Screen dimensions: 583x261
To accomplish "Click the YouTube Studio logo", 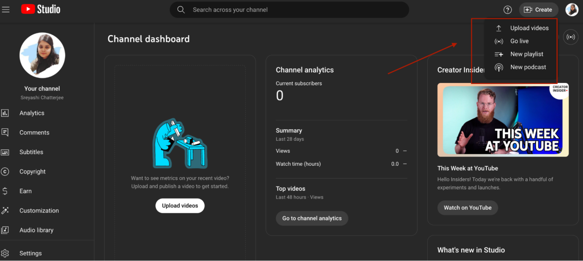I will (x=41, y=9).
